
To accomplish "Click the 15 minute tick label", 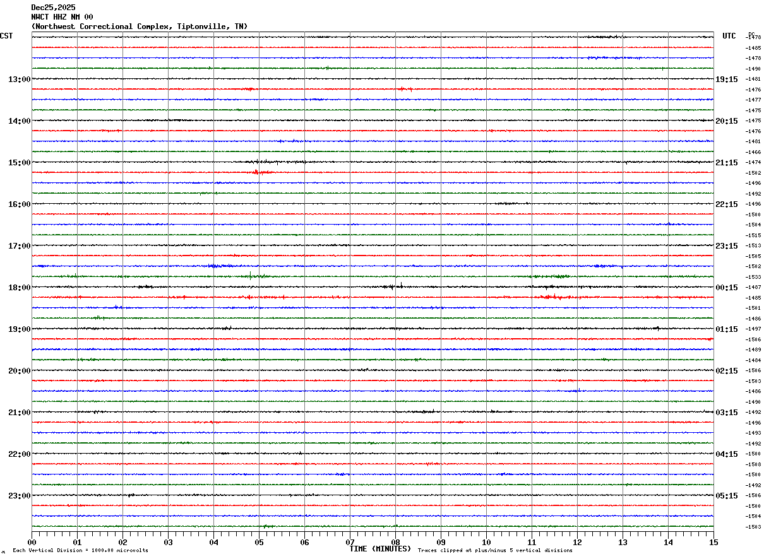I will pos(713,542).
